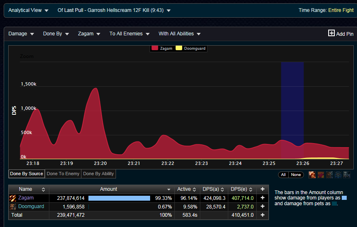Image resolution: width=357 pixels, height=227 pixels.
Task: Open the Done By dropdown
Action: coord(56,34)
